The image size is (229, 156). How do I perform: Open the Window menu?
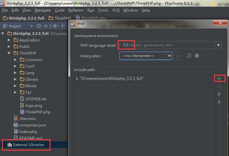130,10
